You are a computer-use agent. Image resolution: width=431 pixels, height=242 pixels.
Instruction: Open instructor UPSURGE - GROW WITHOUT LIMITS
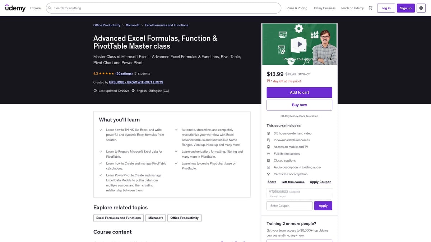pyautogui.click(x=136, y=82)
